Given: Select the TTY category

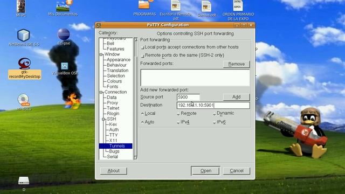Looking at the screenshot, I should (114, 135).
